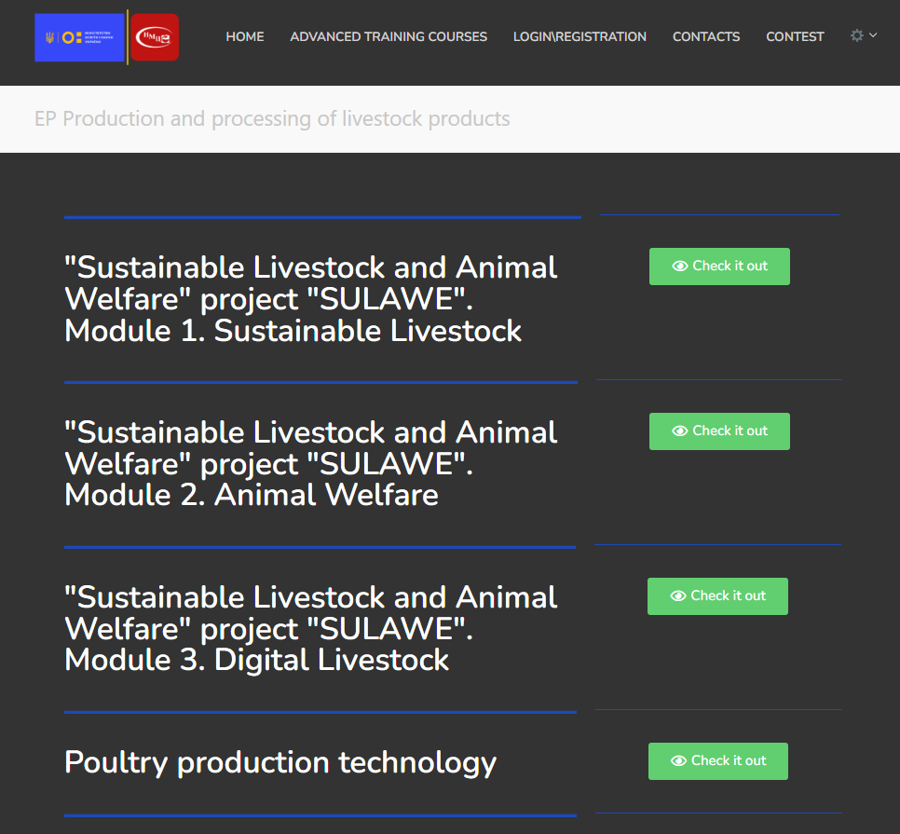Click eye icon for Poultry production technology
Screen dimensions: 900x834
click(679, 761)
